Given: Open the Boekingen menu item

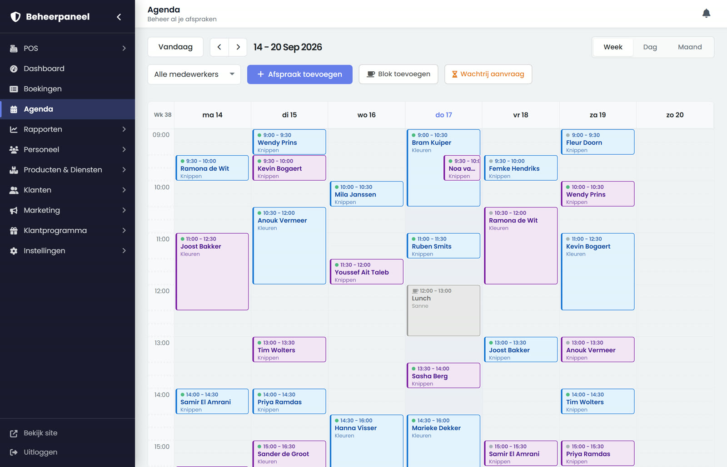Looking at the screenshot, I should (67, 89).
